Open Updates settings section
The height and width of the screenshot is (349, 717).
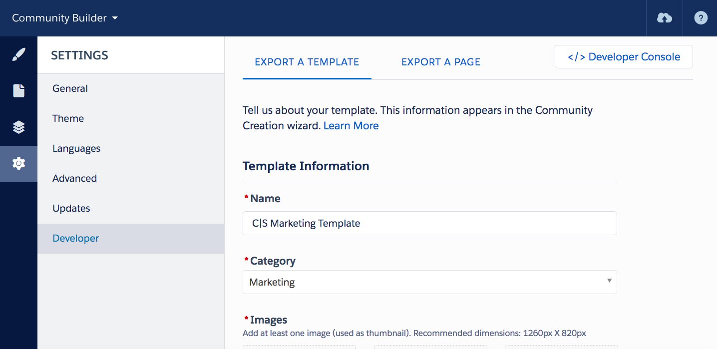(131, 208)
